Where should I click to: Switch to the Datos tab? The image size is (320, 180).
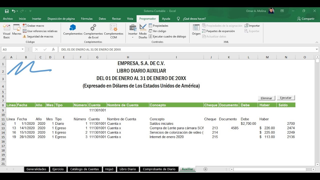pos(102,19)
